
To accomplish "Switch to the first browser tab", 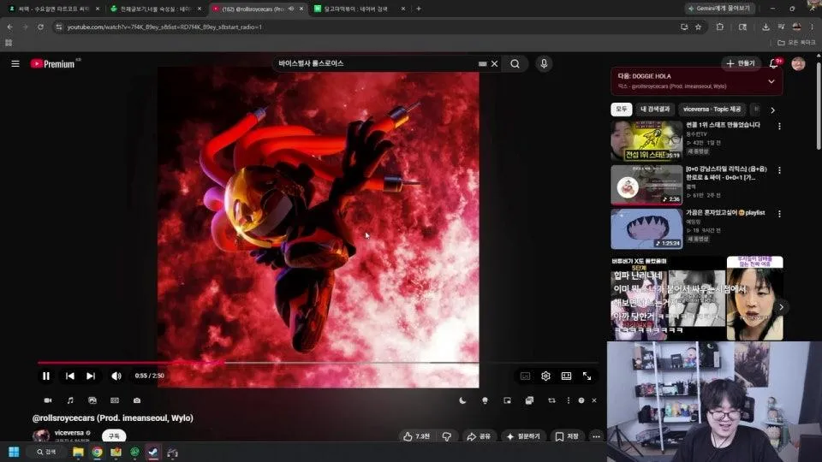I will pos(53,9).
